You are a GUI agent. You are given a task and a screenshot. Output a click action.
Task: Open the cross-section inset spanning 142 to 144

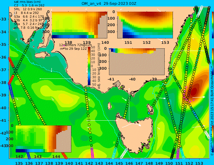43,139
